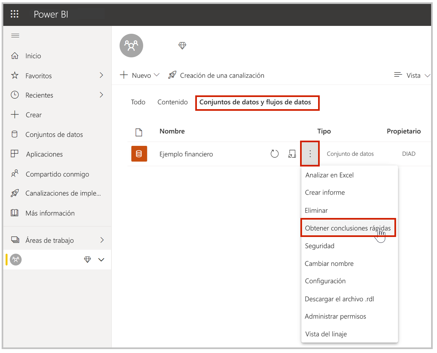Click the Áreas de trabajo monitor icon
Screen dimensions: 437x353
(15, 240)
